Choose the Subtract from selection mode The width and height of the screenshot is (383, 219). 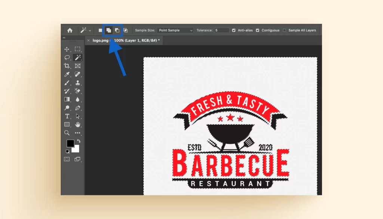click(117, 30)
